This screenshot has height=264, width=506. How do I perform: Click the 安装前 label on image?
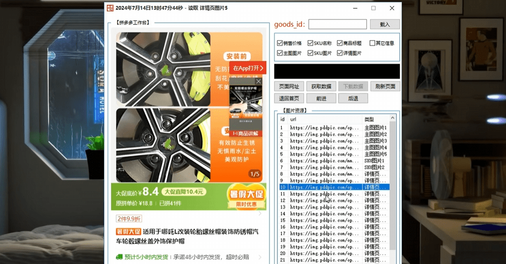pyautogui.click(x=236, y=57)
